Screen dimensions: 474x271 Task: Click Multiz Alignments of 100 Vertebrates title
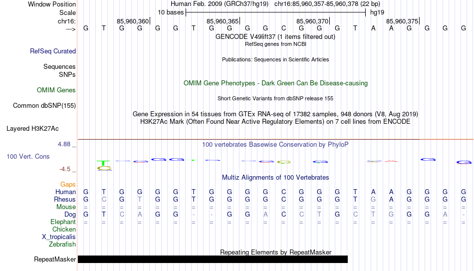[275, 178]
